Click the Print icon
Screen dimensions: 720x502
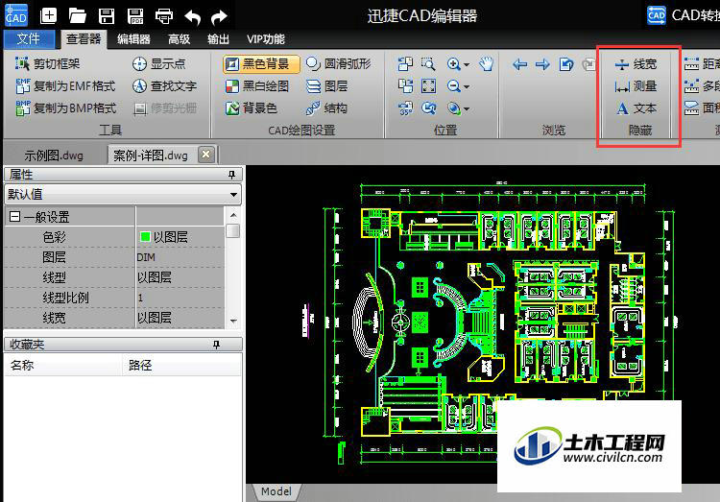pyautogui.click(x=164, y=16)
